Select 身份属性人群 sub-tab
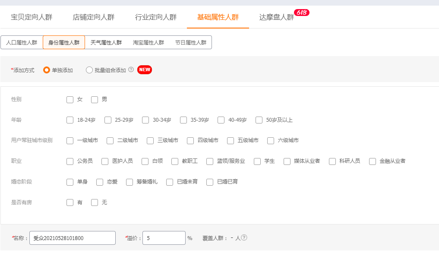 [64, 43]
